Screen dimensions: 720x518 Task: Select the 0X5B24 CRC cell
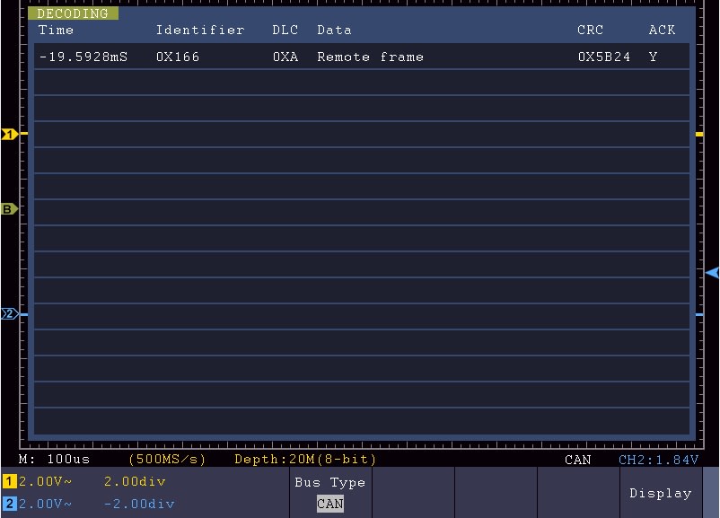pyautogui.click(x=604, y=57)
